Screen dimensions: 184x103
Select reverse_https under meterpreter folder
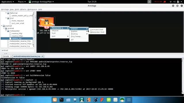17,36
